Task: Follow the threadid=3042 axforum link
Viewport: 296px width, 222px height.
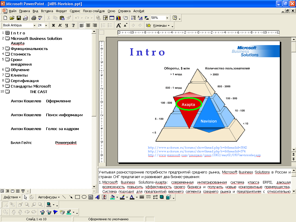Action: pyautogui.click(x=197, y=147)
